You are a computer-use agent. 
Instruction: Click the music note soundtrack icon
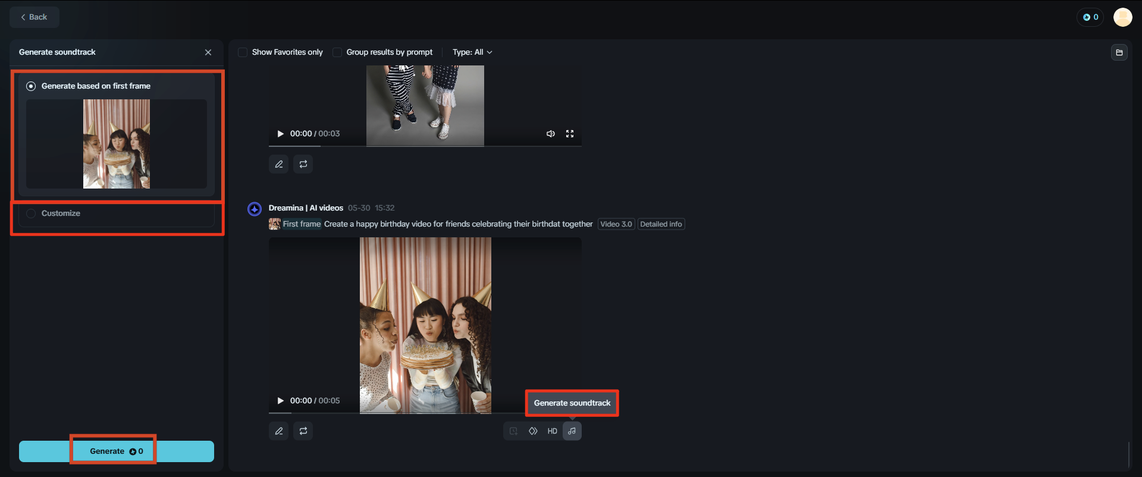point(572,431)
